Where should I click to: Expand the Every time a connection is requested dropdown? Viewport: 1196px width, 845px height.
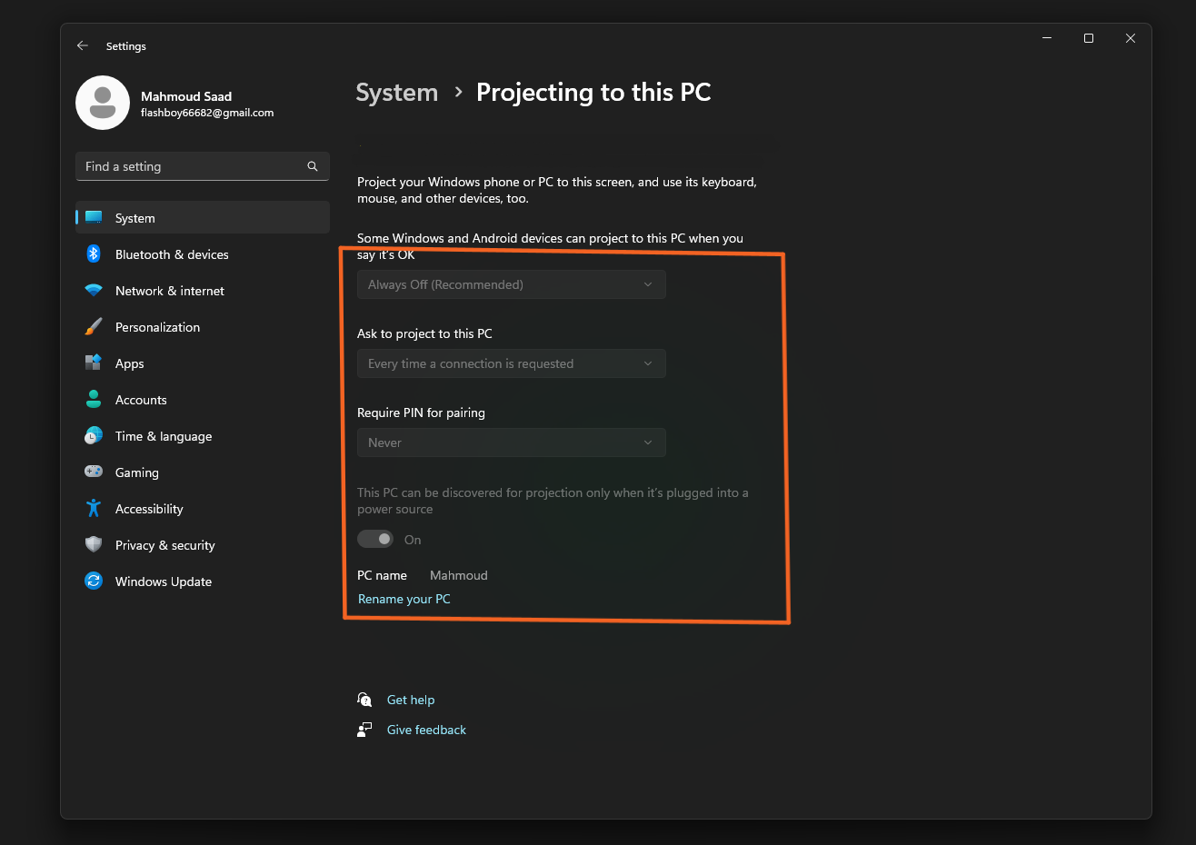click(511, 363)
